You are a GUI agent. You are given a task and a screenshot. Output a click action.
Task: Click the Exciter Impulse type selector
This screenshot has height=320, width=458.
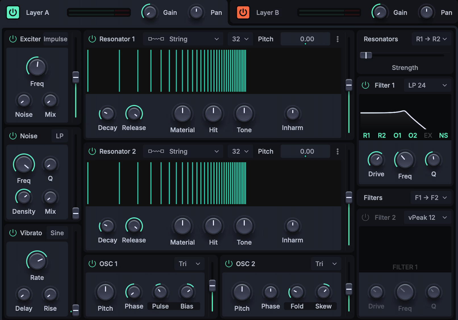(55, 39)
